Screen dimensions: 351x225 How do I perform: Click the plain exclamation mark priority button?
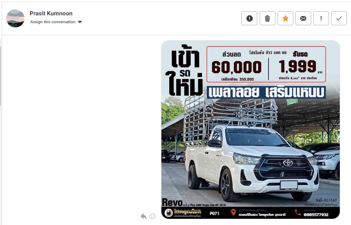[321, 18]
